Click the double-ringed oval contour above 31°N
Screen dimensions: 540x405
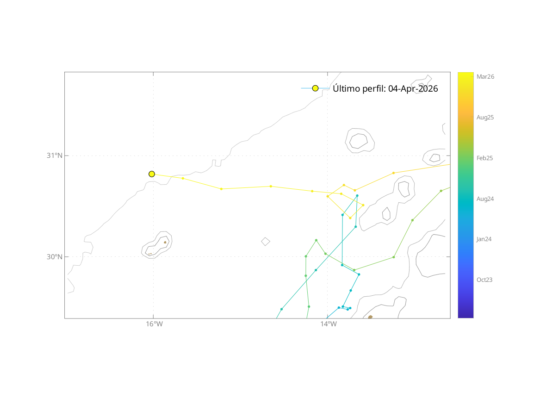tap(360, 140)
